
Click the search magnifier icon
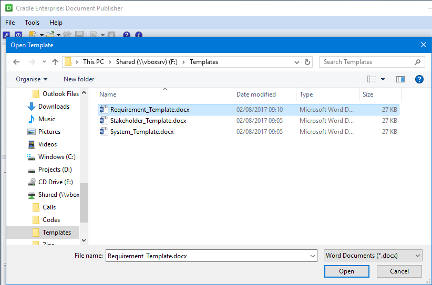click(x=417, y=62)
